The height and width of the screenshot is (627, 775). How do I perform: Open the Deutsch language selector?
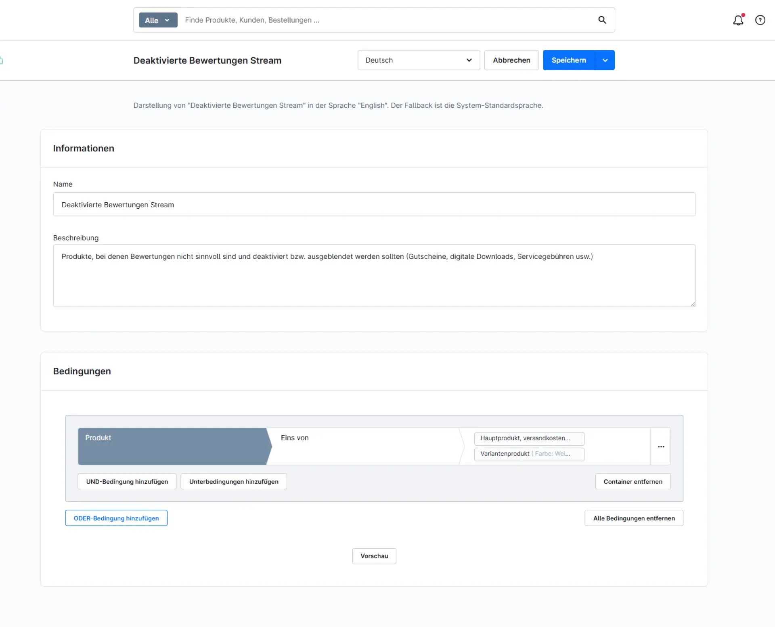419,60
